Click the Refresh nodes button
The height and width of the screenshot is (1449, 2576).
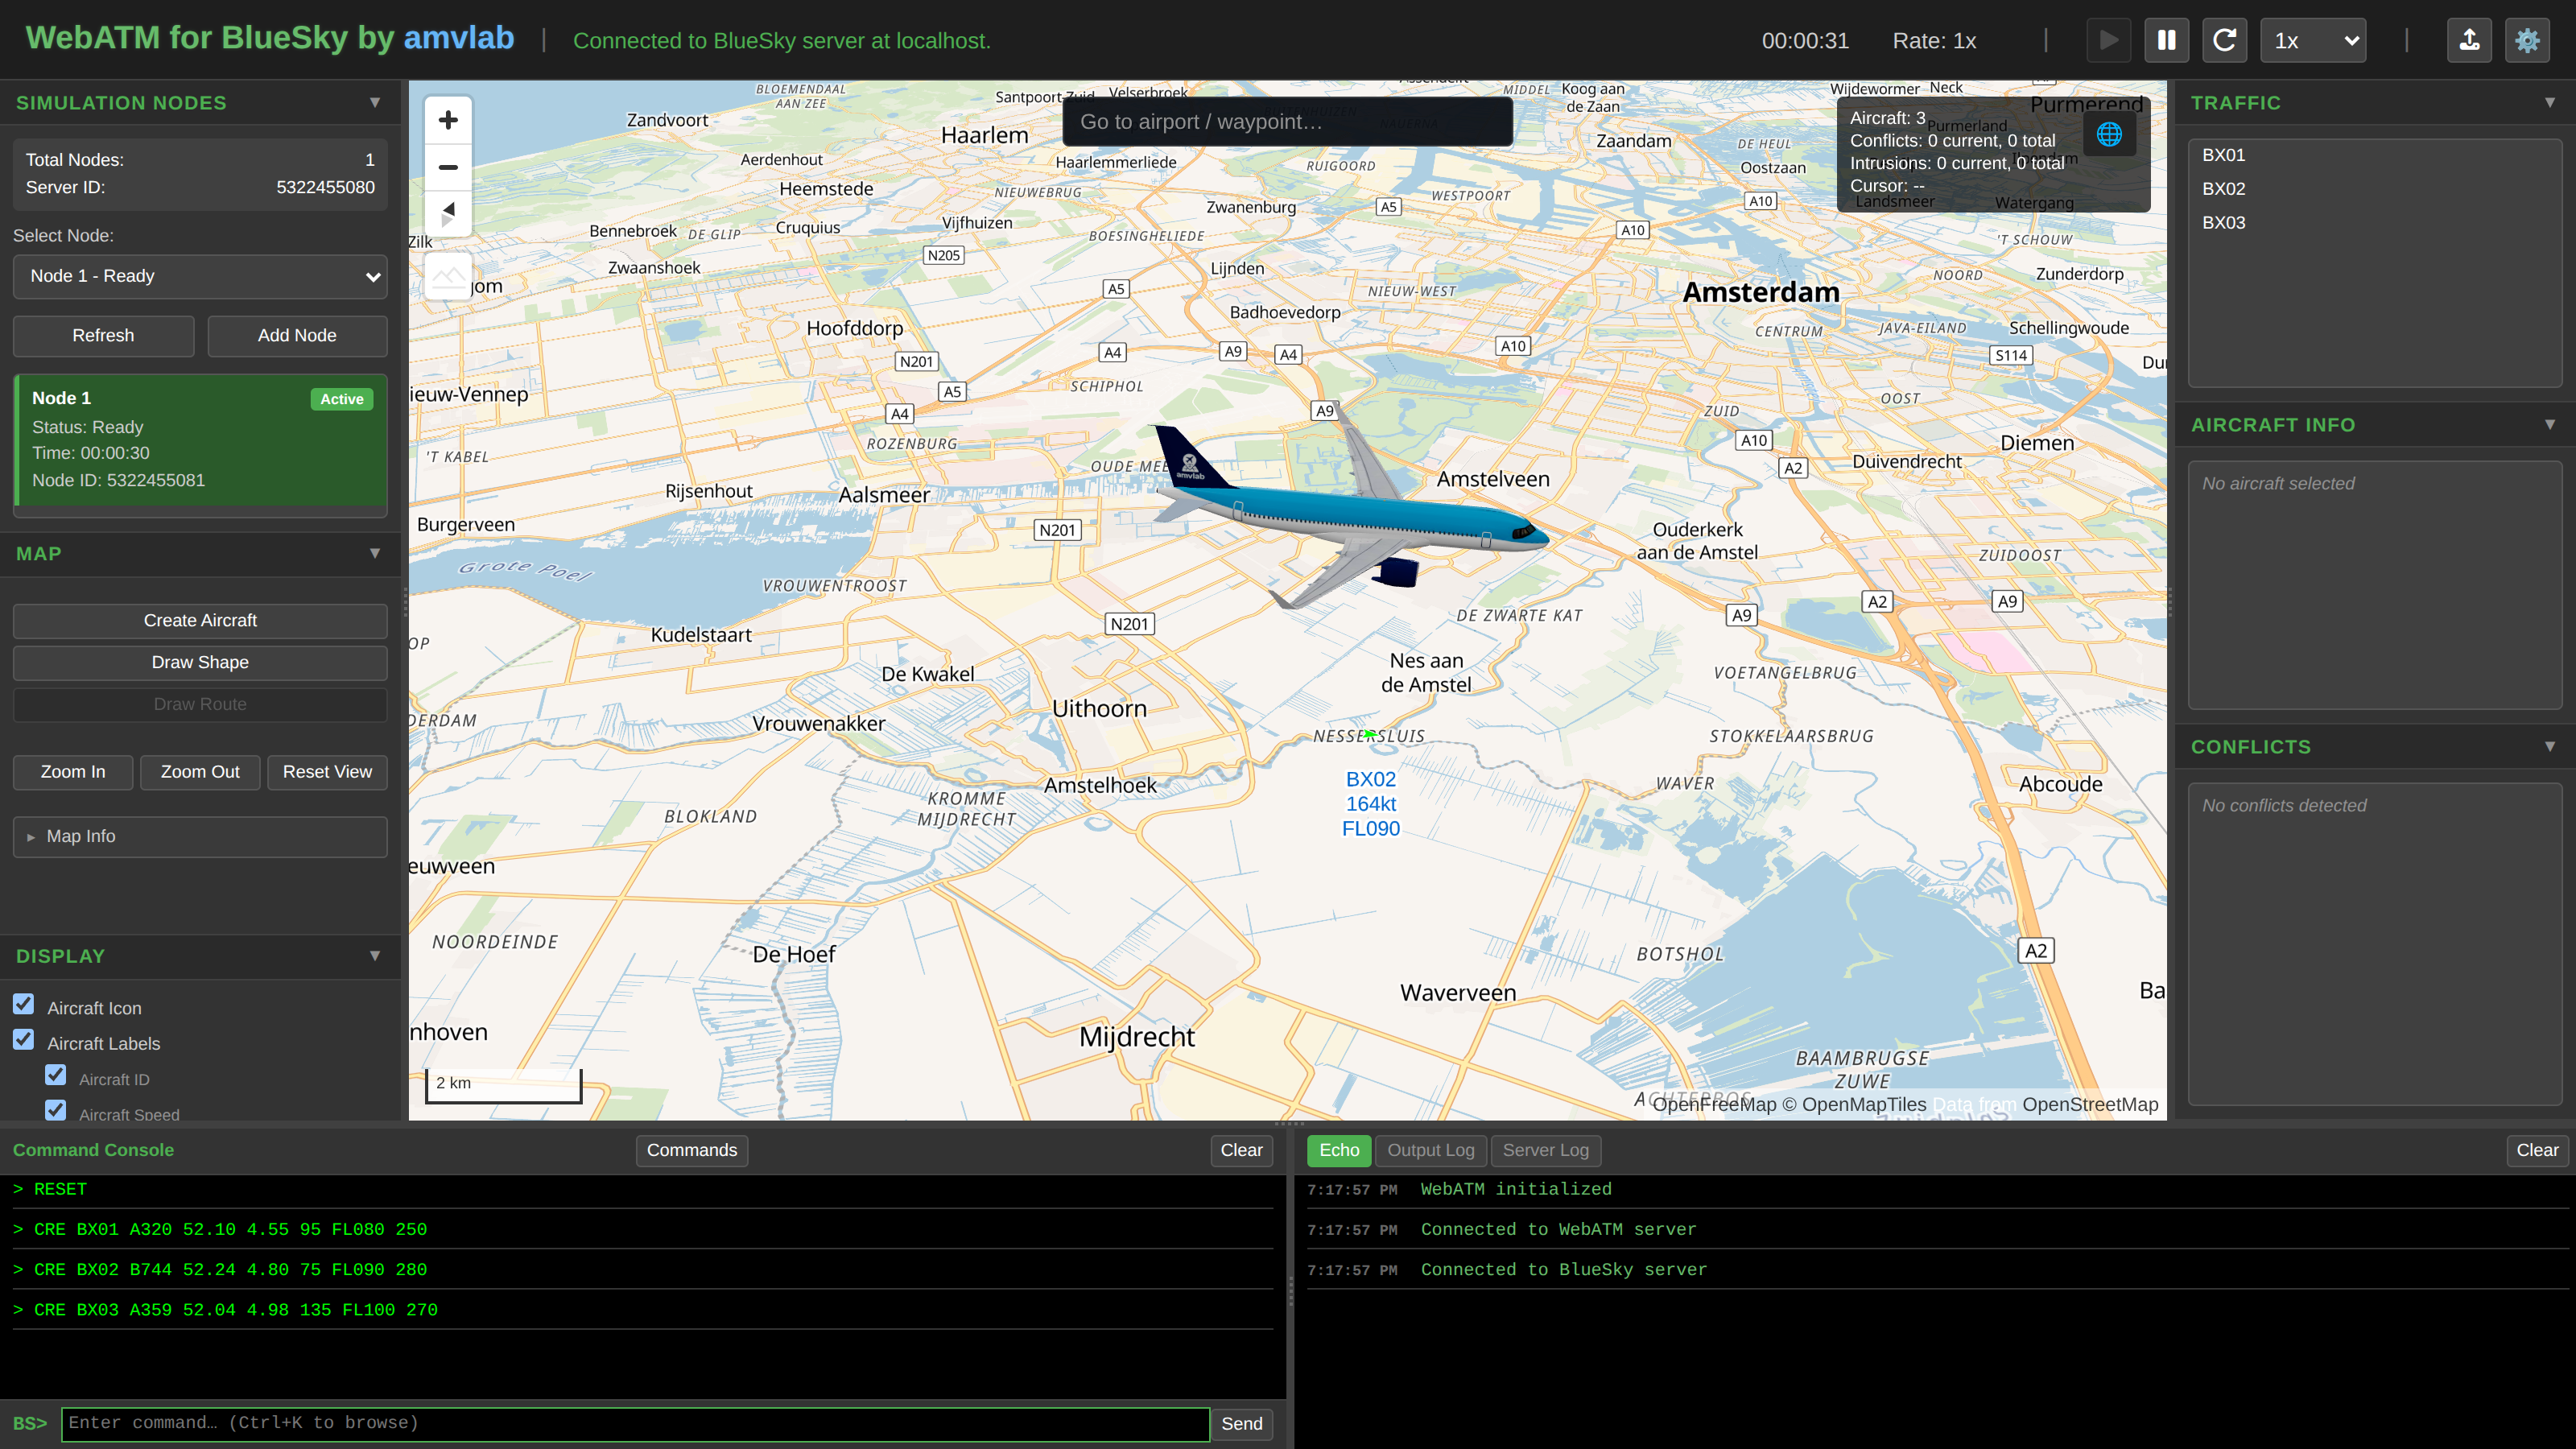coord(103,336)
